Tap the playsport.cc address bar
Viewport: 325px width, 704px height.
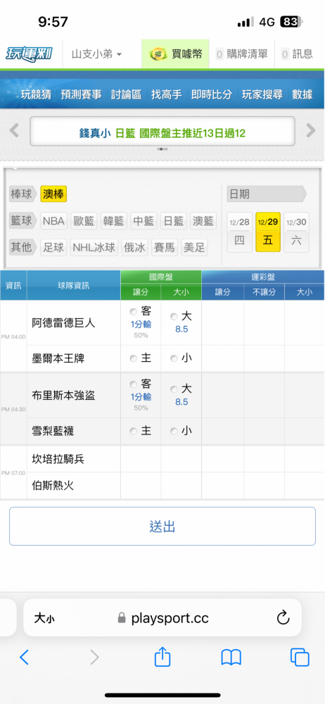click(x=162, y=617)
